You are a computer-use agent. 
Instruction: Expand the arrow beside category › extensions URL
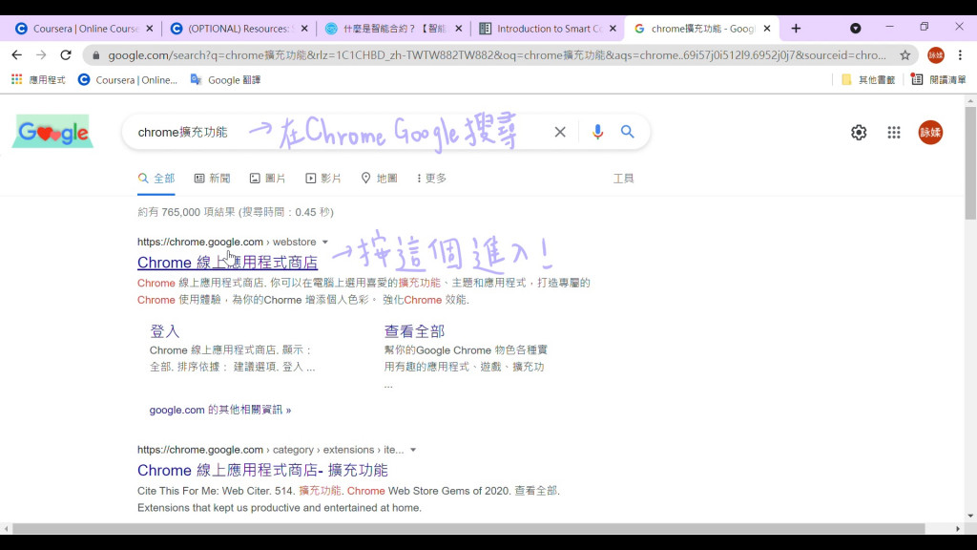(413, 450)
